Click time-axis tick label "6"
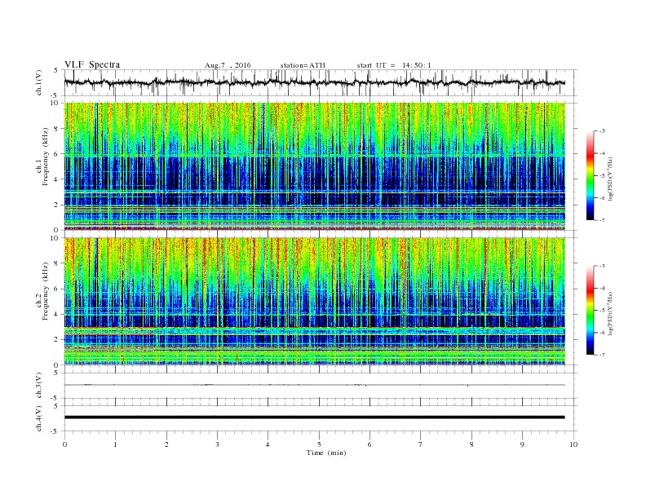Image resolution: width=646 pixels, height=499 pixels. pyautogui.click(x=369, y=444)
